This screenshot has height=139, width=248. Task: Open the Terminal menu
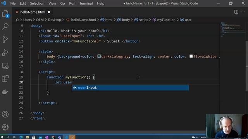[86, 3]
